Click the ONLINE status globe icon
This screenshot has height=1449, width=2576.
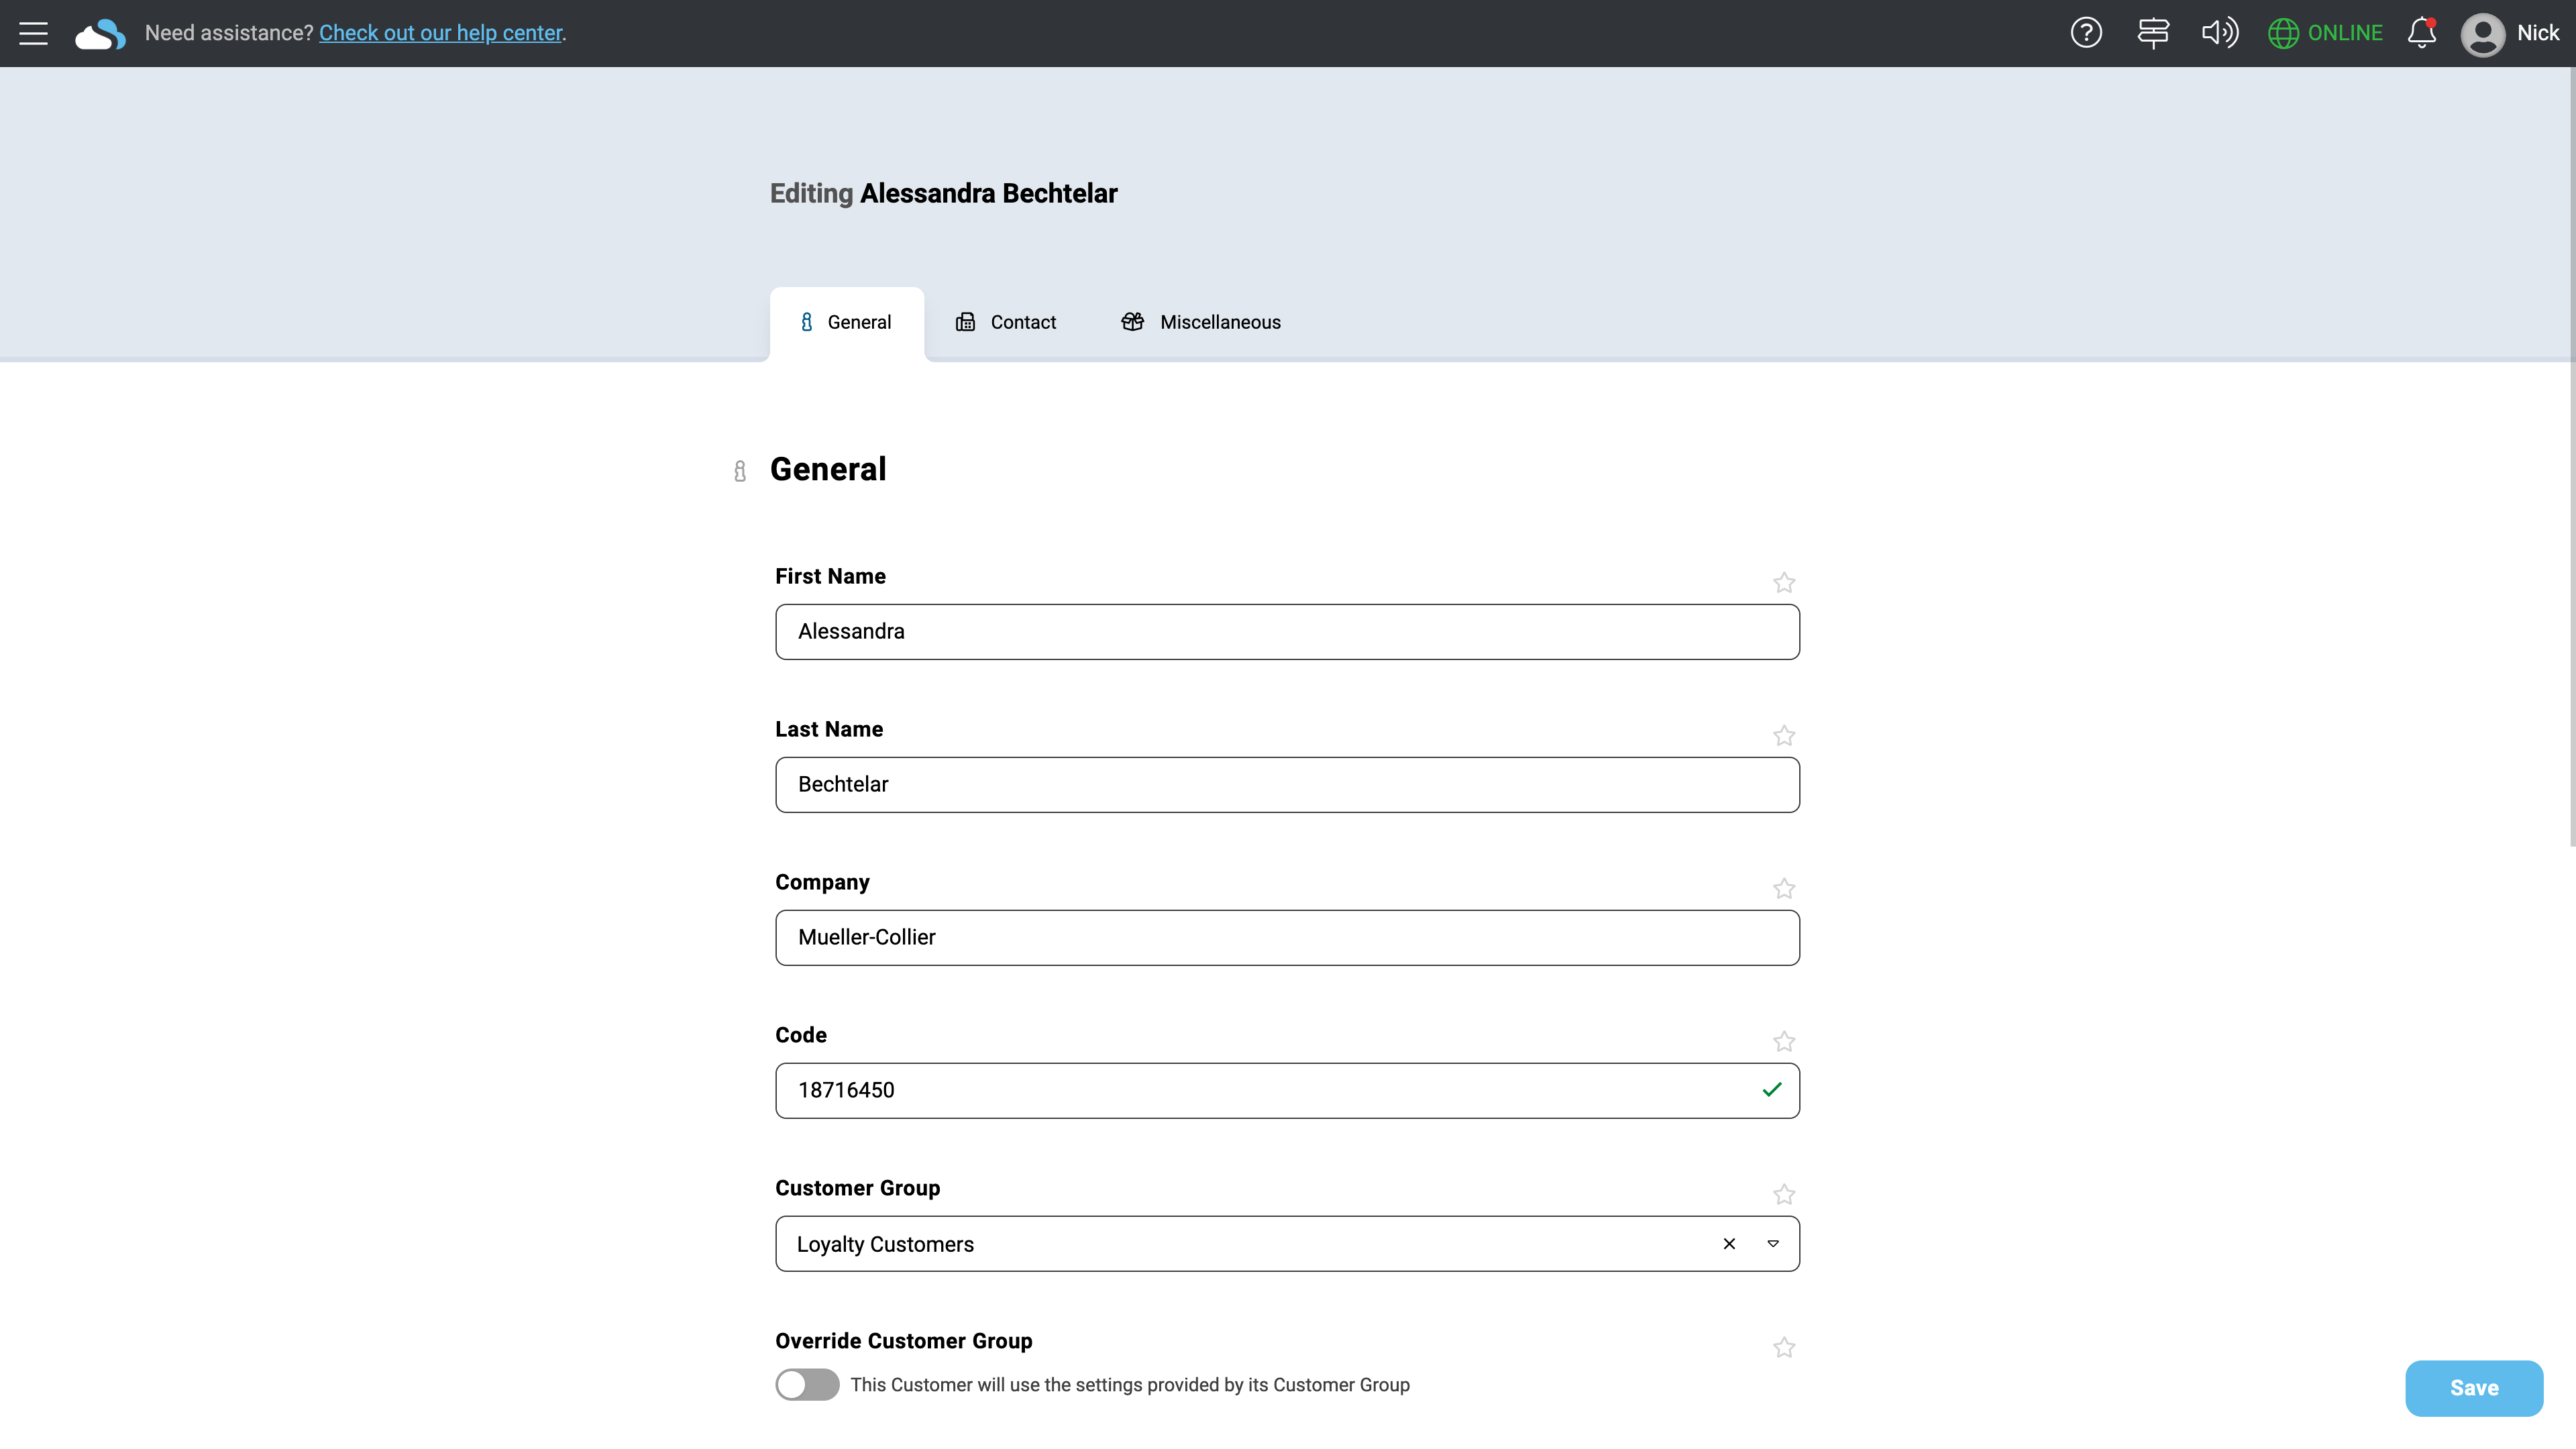point(2283,33)
